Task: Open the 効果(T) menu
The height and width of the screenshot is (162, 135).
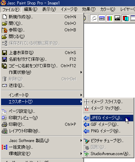Action: click(x=89, y=9)
